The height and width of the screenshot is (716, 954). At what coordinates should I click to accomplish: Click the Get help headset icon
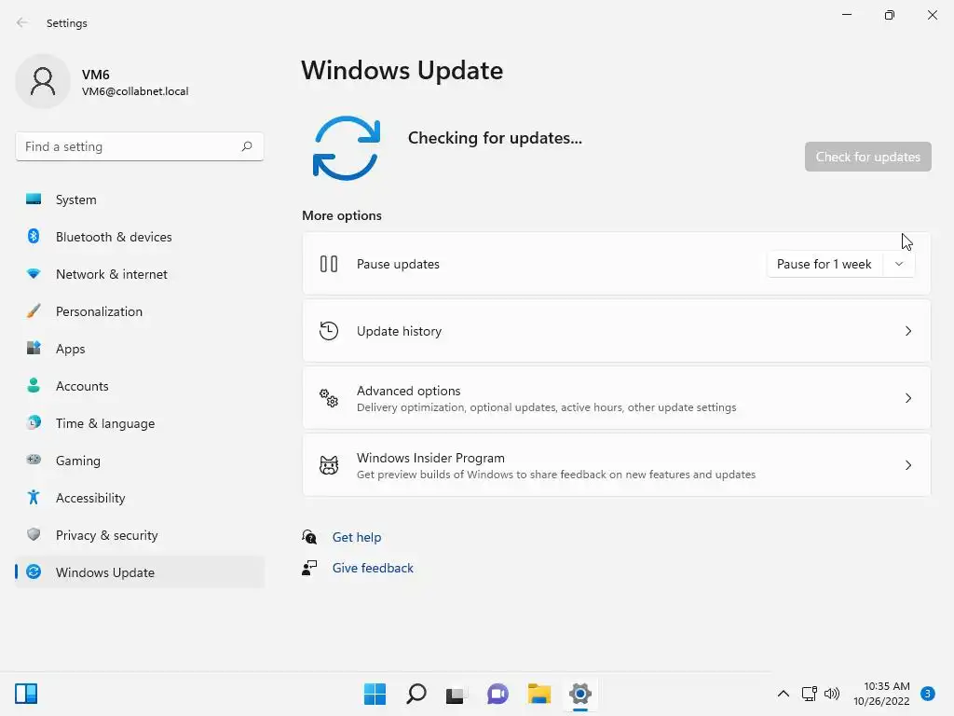309,537
